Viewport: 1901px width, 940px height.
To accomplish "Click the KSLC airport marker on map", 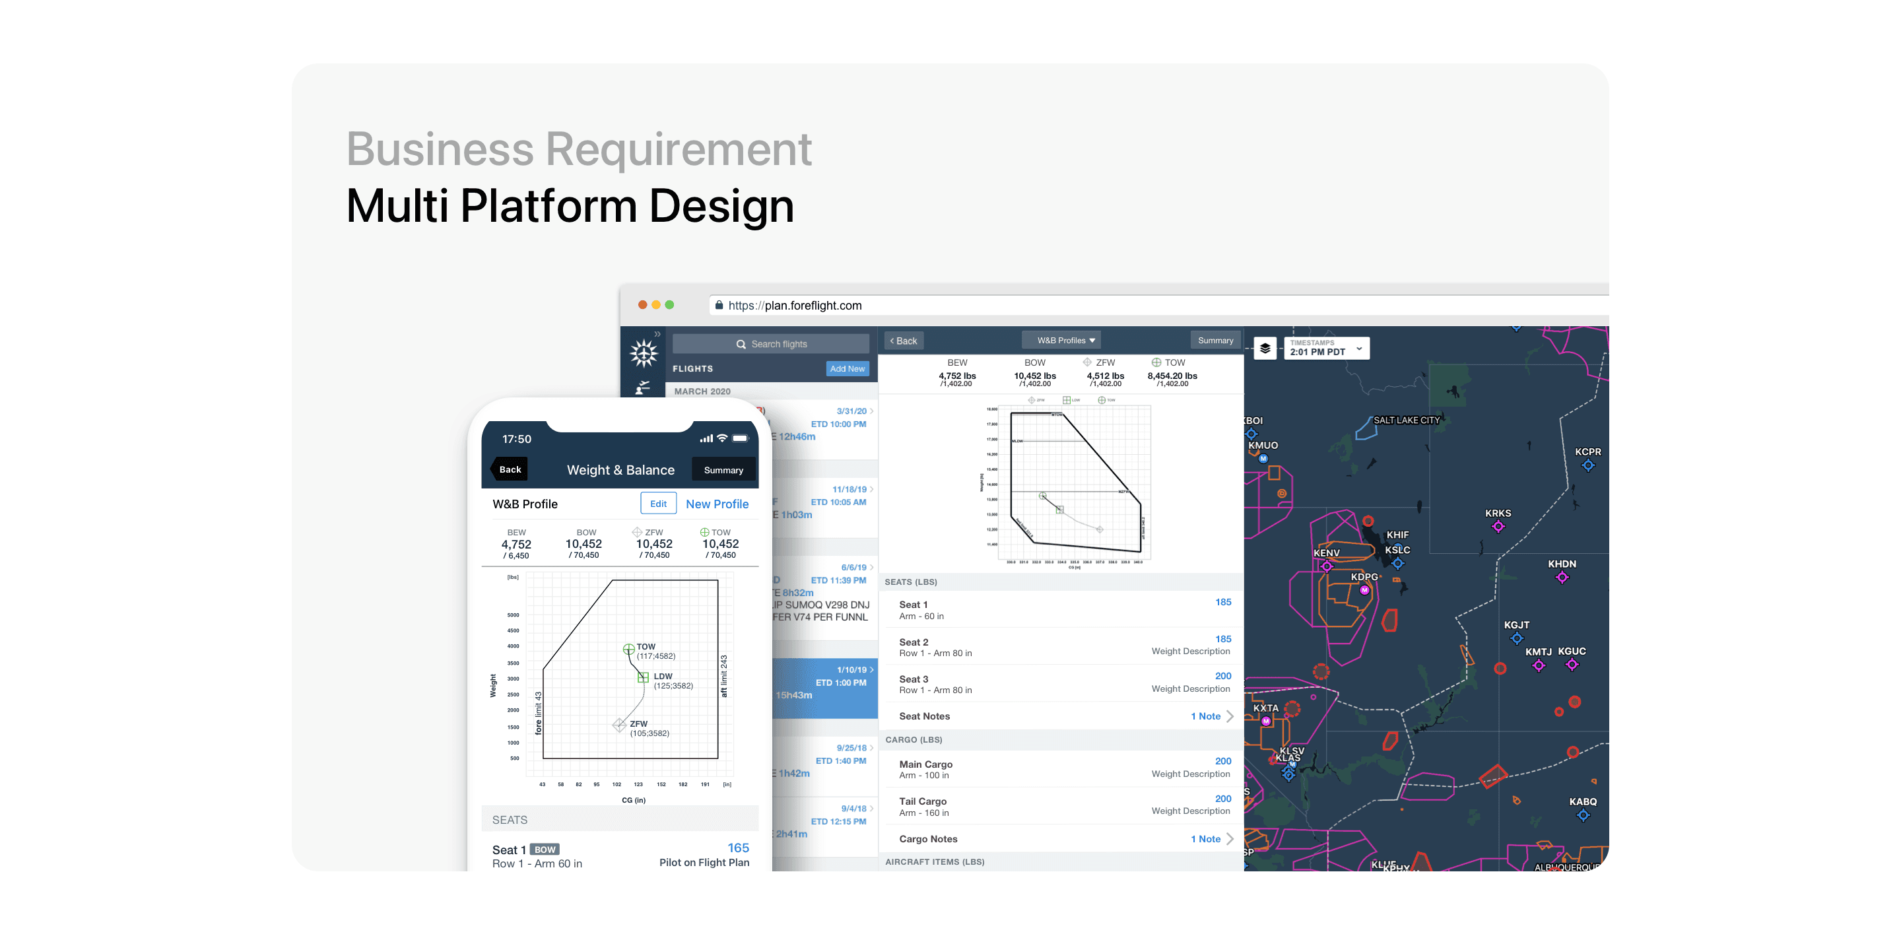I will pyautogui.click(x=1397, y=564).
